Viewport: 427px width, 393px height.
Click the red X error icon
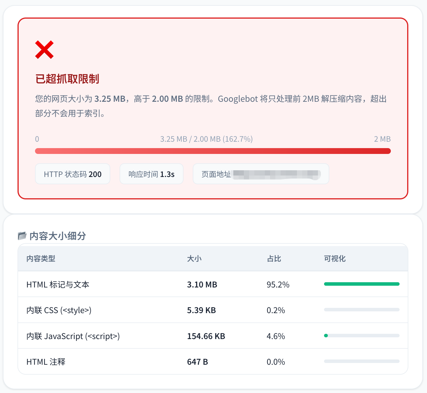(x=44, y=50)
